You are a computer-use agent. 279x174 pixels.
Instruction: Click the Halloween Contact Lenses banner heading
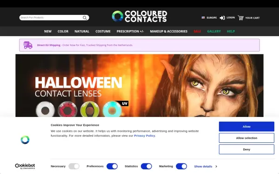pyautogui.click(x=78, y=87)
